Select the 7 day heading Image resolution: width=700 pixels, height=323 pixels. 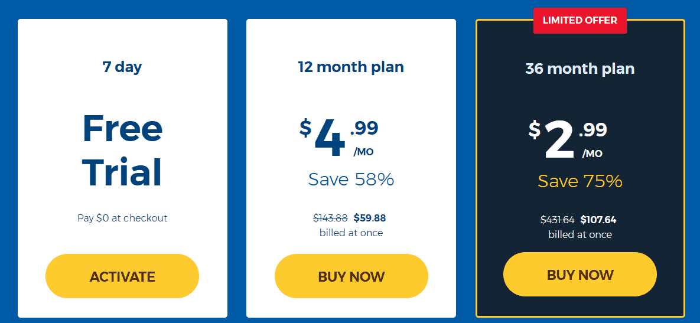[x=122, y=67]
